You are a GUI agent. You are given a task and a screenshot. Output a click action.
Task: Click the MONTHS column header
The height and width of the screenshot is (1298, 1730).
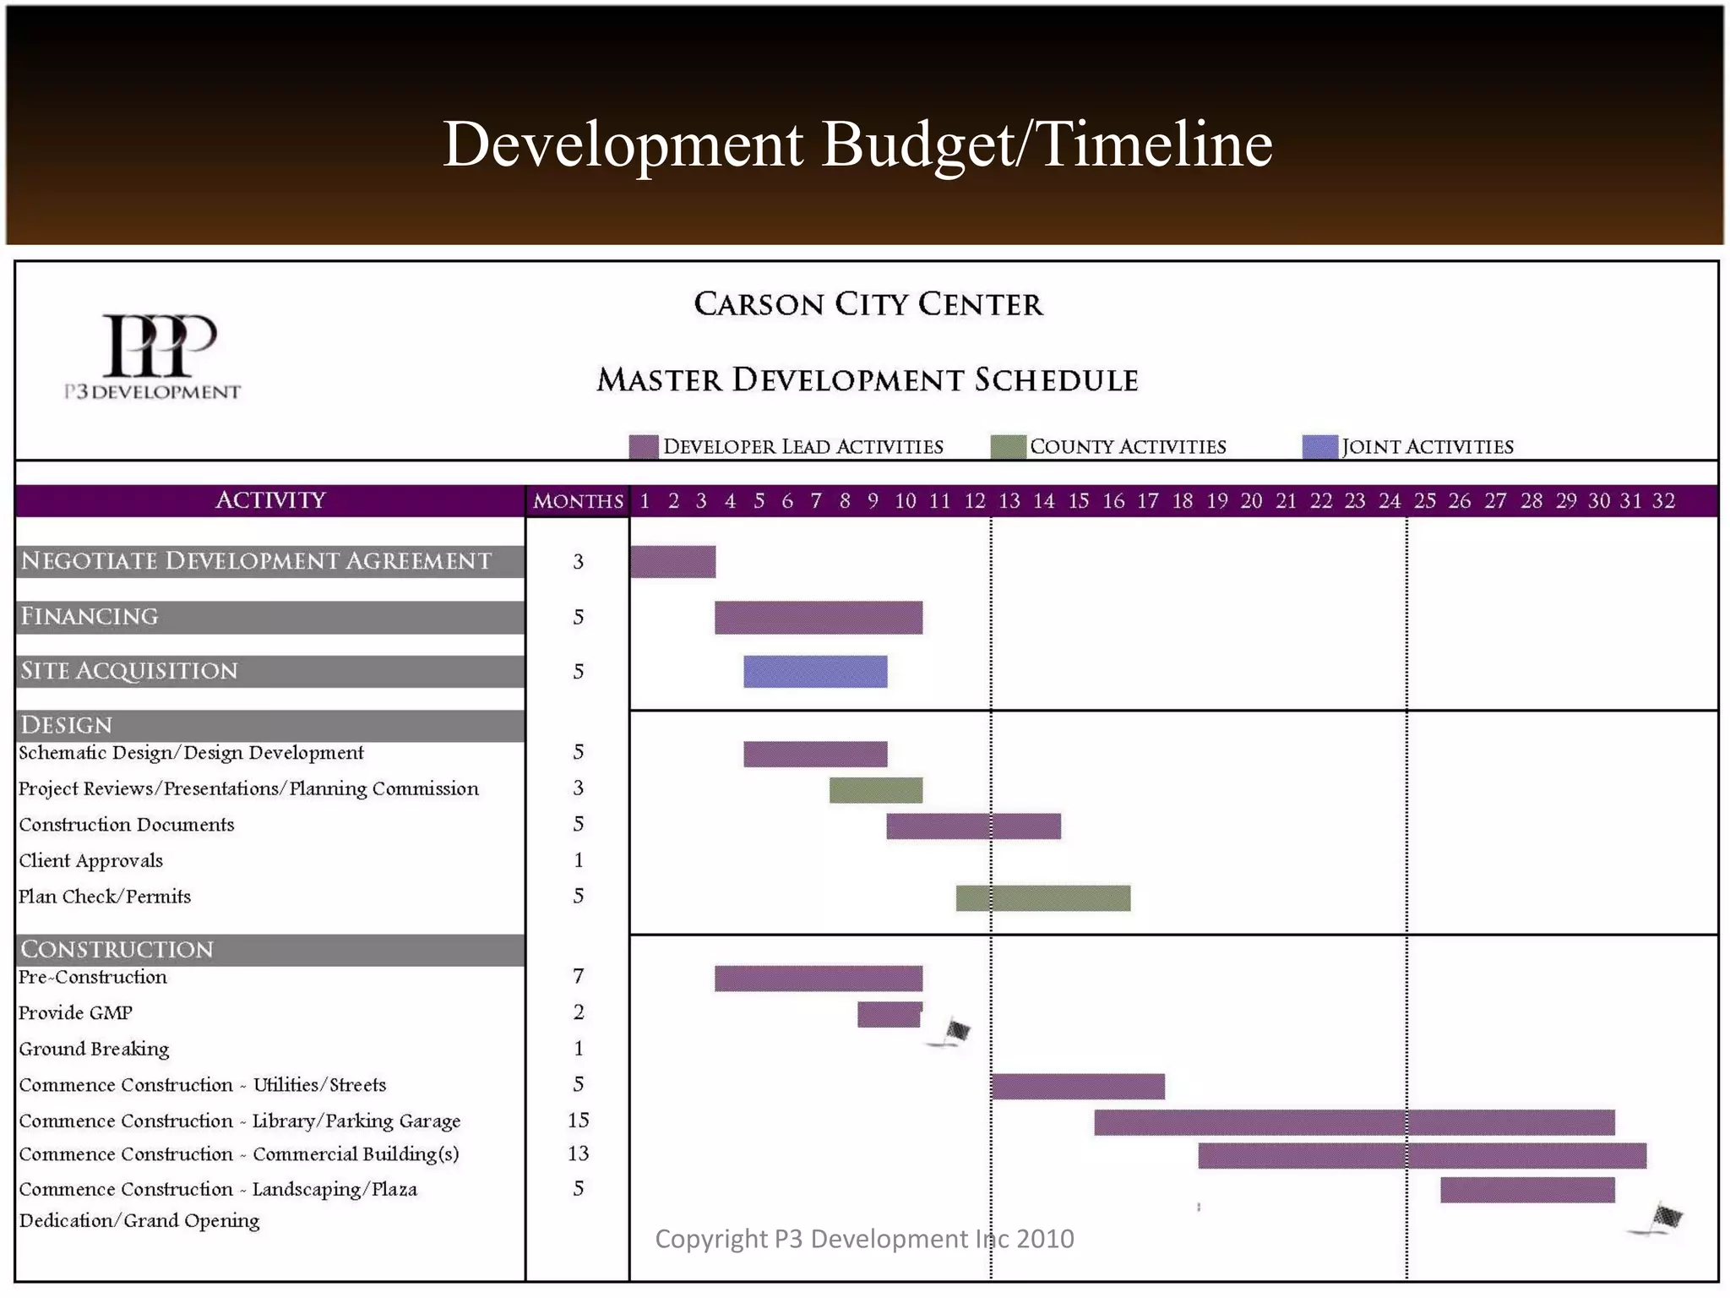[x=578, y=501]
